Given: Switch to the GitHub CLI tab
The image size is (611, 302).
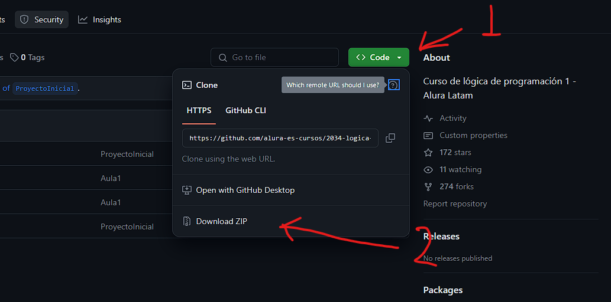Looking at the screenshot, I should click(x=246, y=111).
